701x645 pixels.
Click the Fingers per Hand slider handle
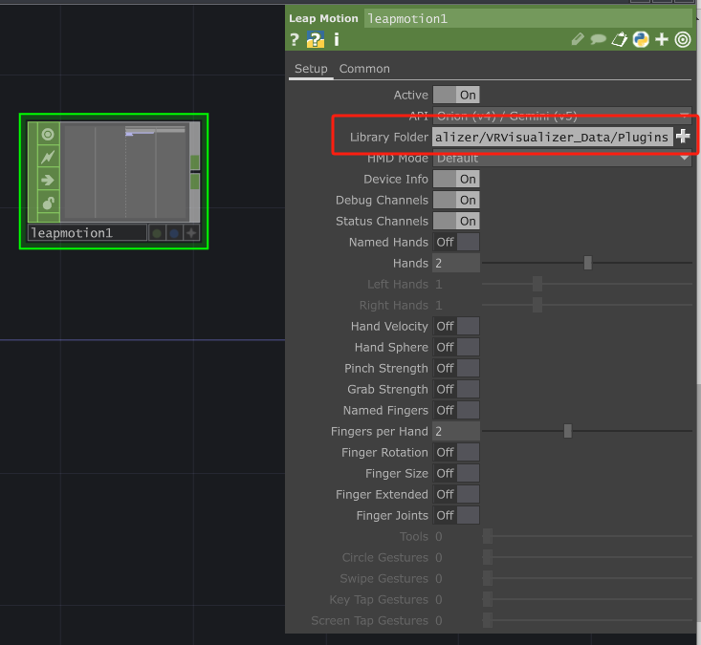click(x=568, y=431)
